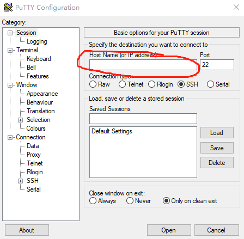Choose Always for close window on exit

[93, 201]
